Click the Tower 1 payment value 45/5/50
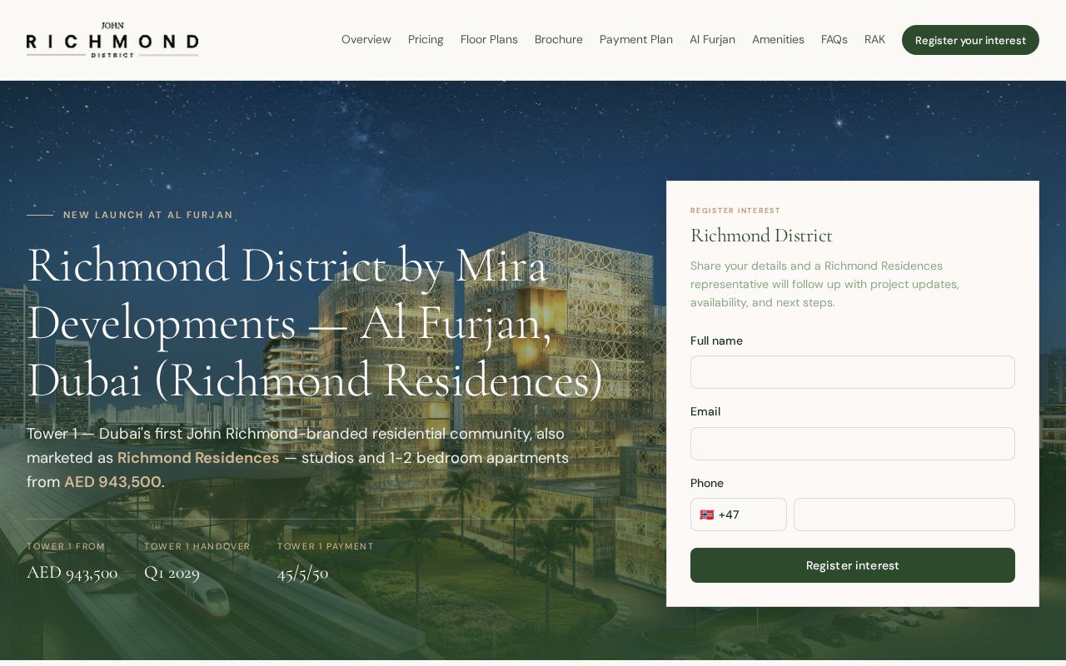1066x666 pixels. pos(303,573)
